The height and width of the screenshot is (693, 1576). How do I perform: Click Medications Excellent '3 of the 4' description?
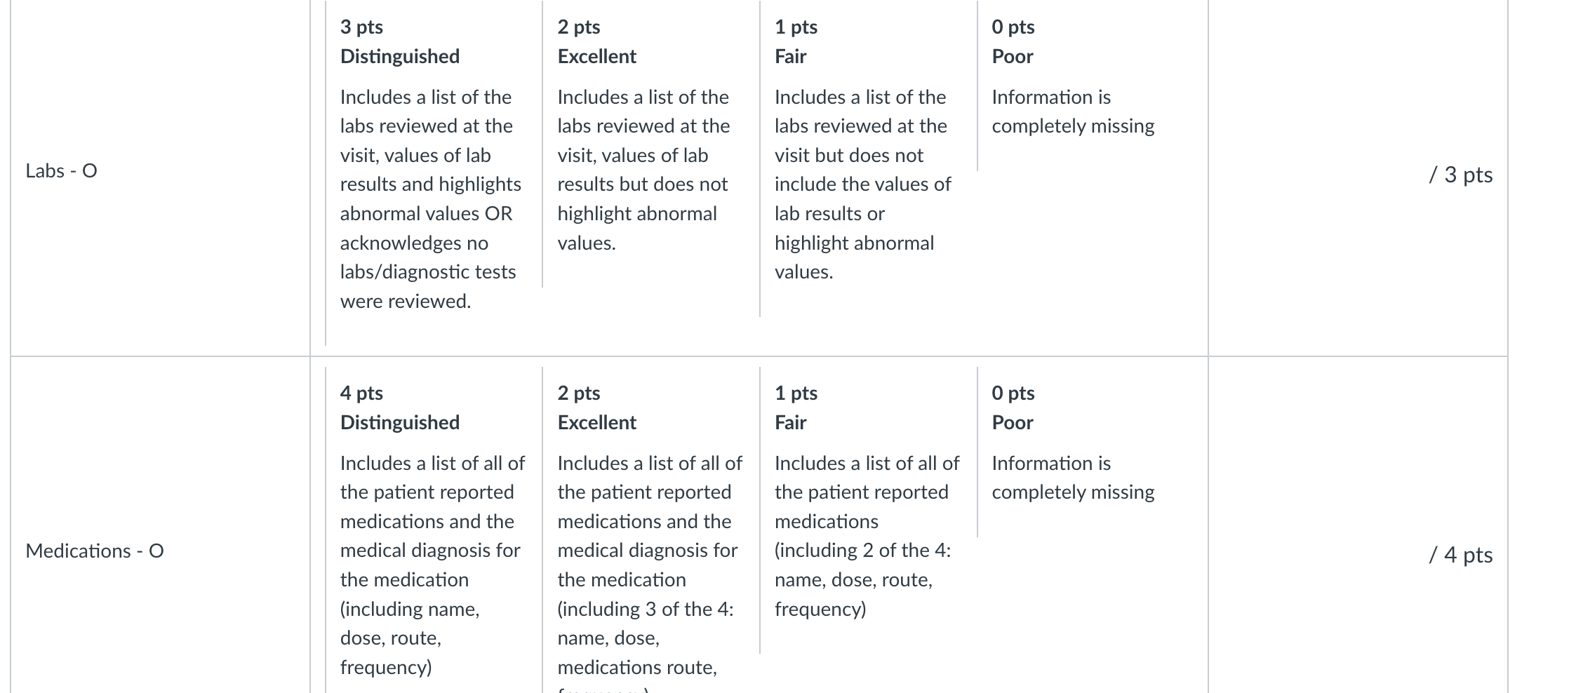pyautogui.click(x=646, y=609)
